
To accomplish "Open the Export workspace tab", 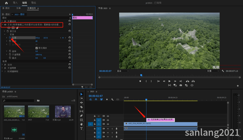I will (33, 3).
